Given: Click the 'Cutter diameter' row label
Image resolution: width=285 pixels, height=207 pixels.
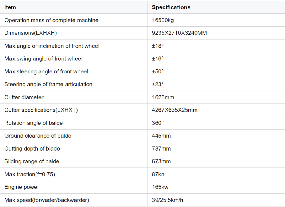Looking at the screenshot, I should (24, 97).
